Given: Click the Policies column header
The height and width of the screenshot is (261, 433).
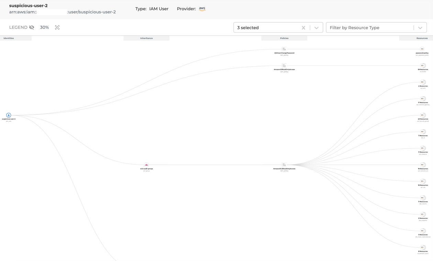Looking at the screenshot, I should tap(284, 38).
